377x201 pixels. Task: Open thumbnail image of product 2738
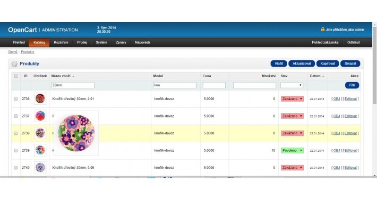[40, 133]
